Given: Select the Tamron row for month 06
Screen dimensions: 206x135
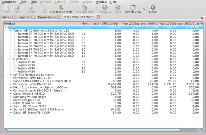Looking at the screenshot, I should click(104, 43).
